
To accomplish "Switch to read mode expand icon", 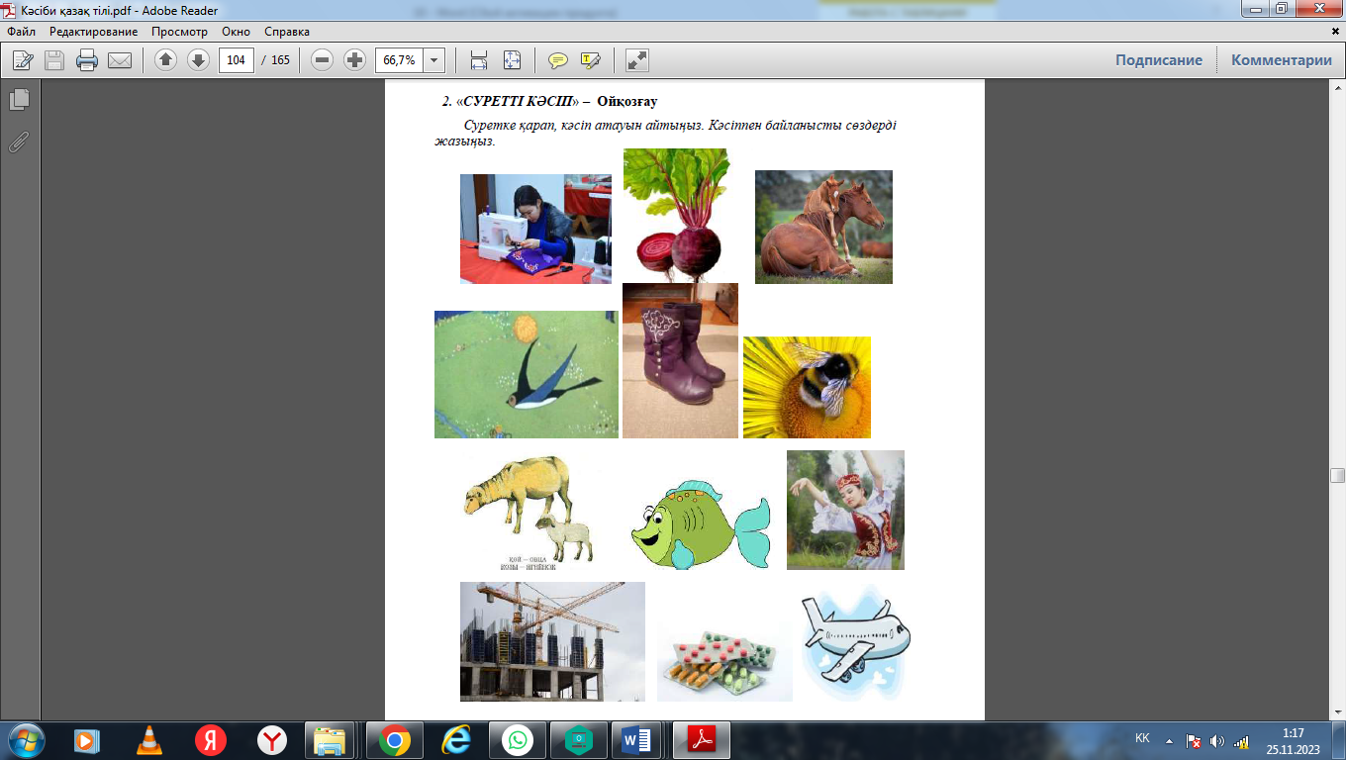I will tap(637, 60).
